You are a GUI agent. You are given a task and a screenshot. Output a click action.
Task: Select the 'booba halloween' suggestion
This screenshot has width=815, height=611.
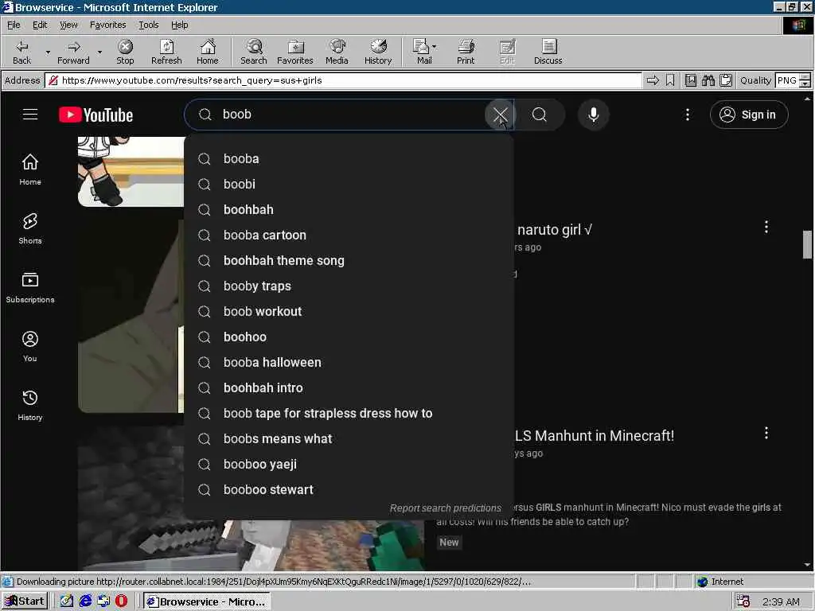pyautogui.click(x=349, y=362)
